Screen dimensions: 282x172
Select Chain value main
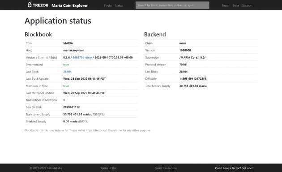click(183, 43)
